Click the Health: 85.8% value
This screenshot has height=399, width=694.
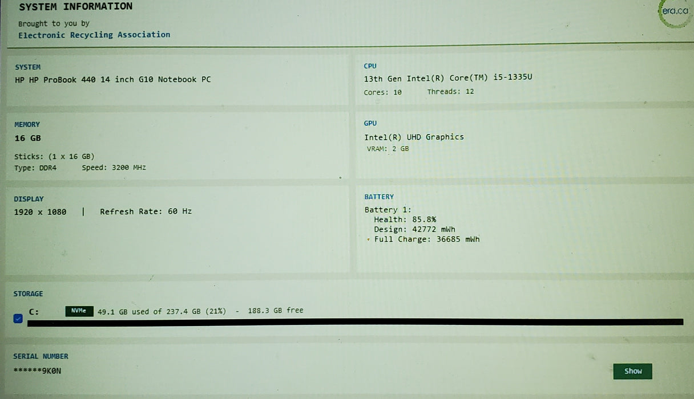point(405,219)
